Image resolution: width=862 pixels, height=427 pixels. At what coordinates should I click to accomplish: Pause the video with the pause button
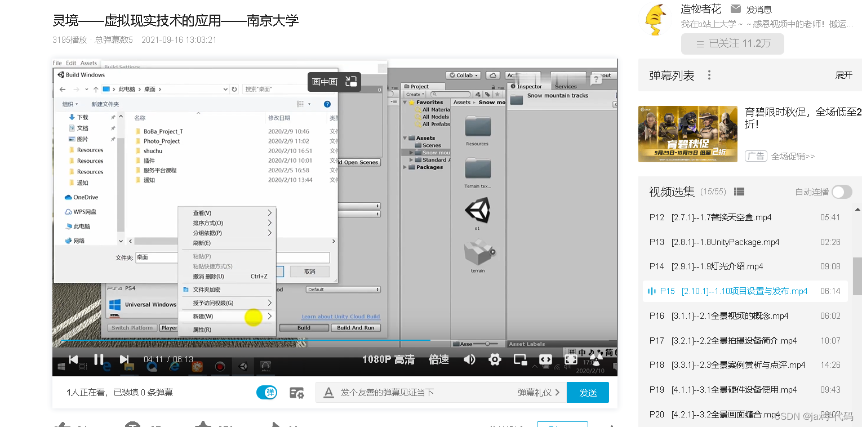(x=99, y=359)
